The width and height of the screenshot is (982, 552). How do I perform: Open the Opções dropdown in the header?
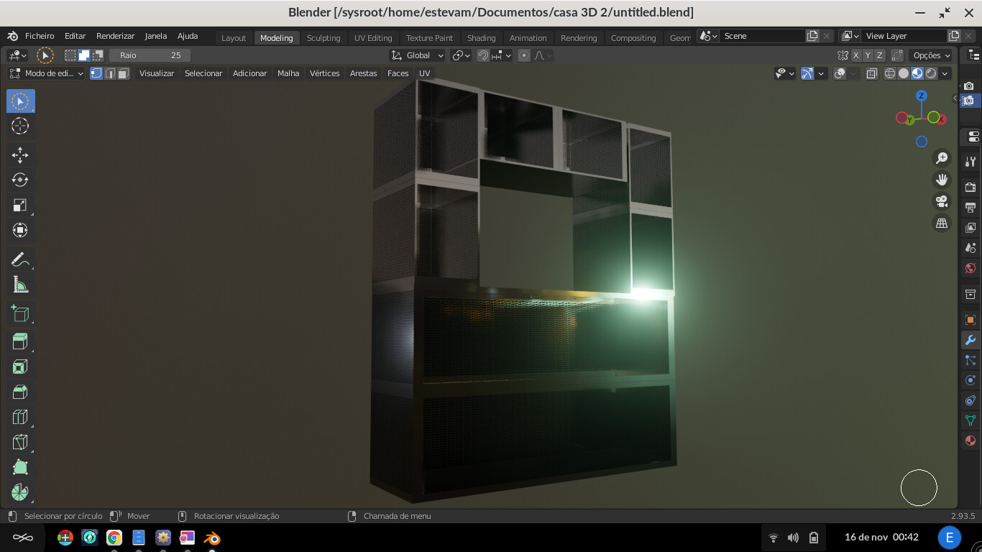[x=930, y=55]
